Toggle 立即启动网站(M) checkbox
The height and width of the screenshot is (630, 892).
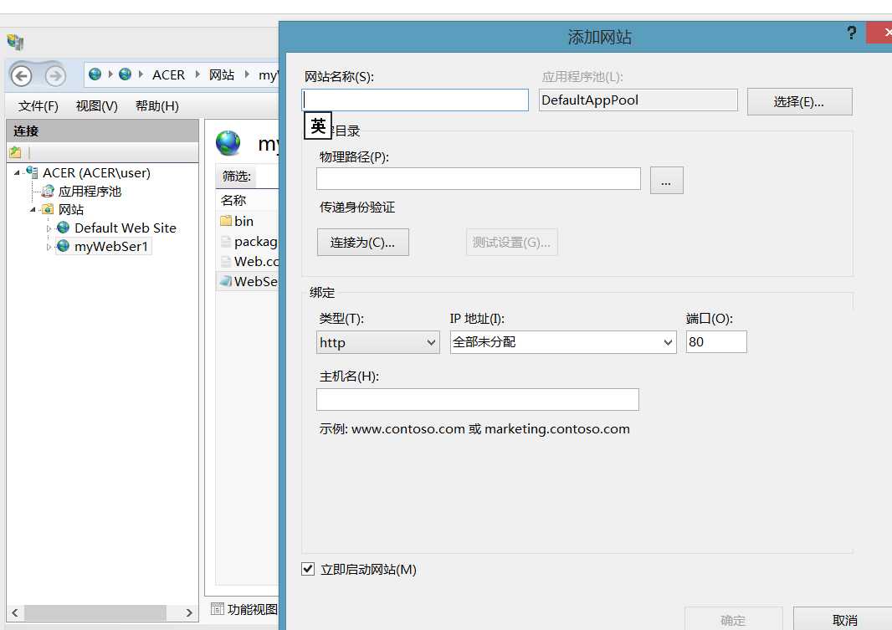pyautogui.click(x=308, y=569)
